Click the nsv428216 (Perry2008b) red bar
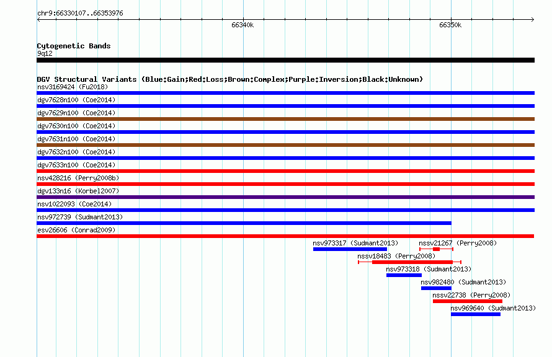This screenshot has height=357, width=552. pyautogui.click(x=285, y=184)
